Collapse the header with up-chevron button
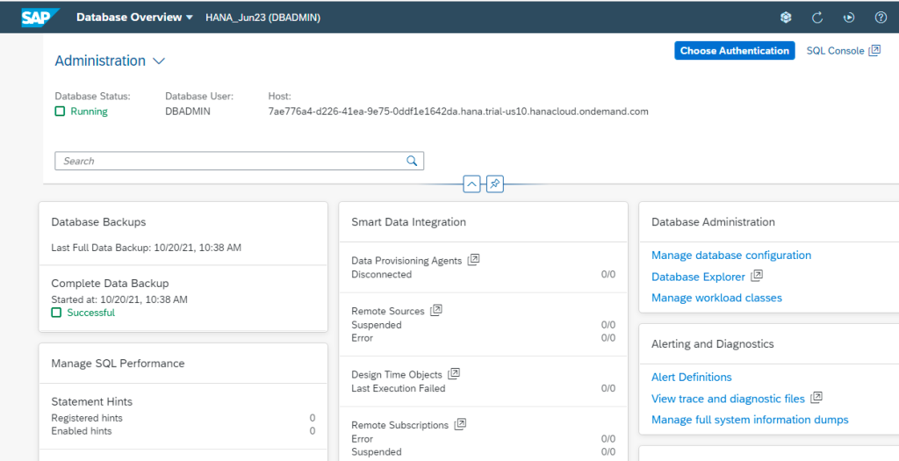Screen dimensions: 899x461 pyautogui.click(x=471, y=184)
